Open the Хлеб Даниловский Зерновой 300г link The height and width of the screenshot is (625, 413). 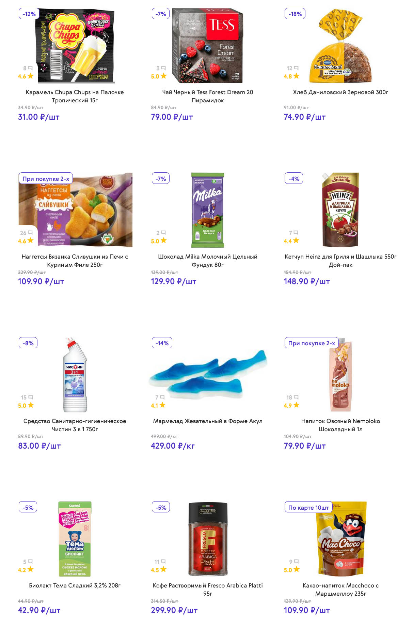tap(340, 92)
